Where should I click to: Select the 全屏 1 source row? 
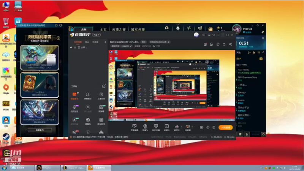(88, 47)
